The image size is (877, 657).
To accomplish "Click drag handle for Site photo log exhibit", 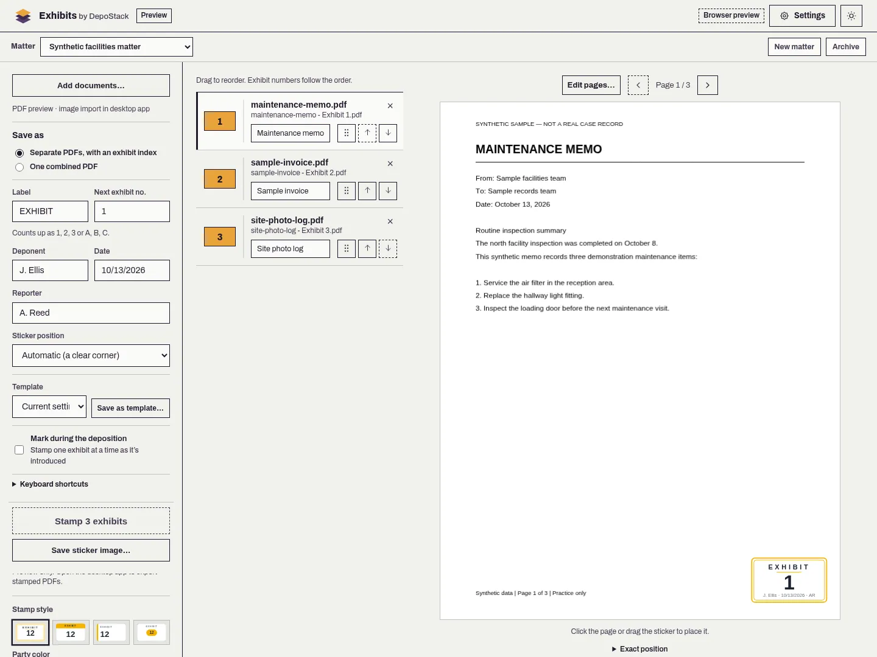I will [347, 249].
